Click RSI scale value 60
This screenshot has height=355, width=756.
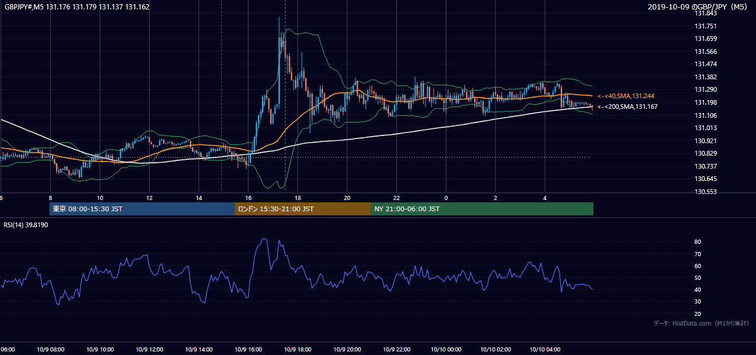tap(698, 266)
